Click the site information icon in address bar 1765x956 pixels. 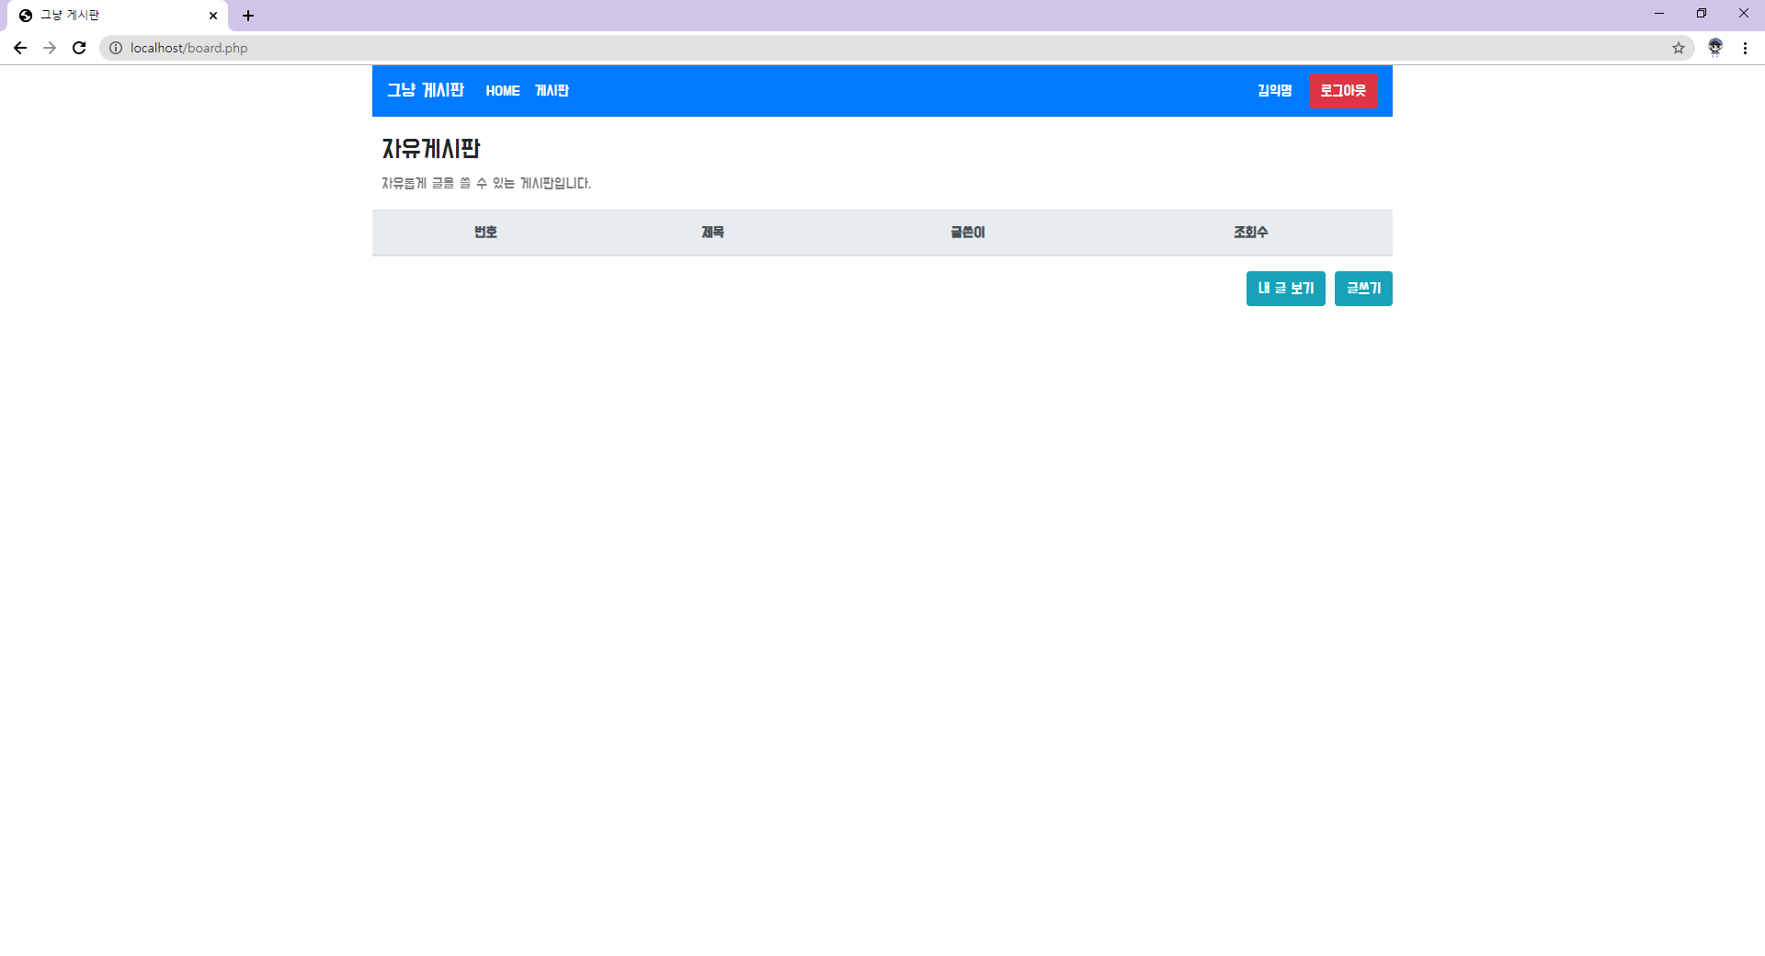click(116, 48)
